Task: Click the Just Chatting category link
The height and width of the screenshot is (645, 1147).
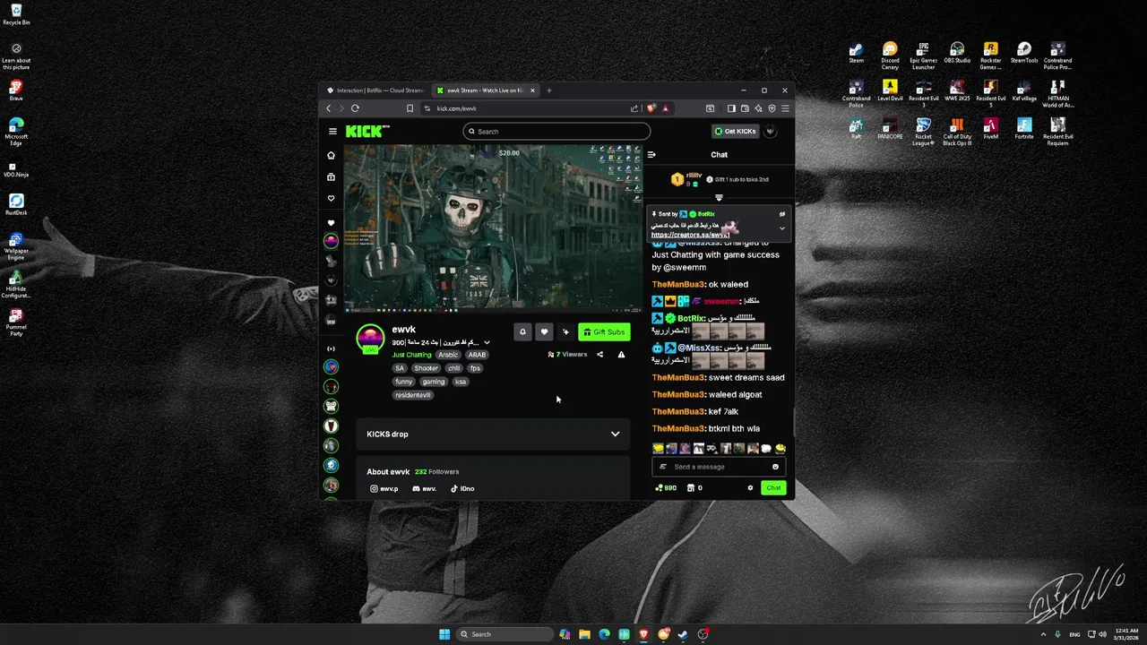Action: 411,355
